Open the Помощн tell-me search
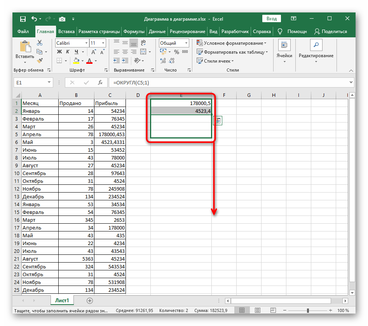 pyautogui.click(x=293, y=32)
